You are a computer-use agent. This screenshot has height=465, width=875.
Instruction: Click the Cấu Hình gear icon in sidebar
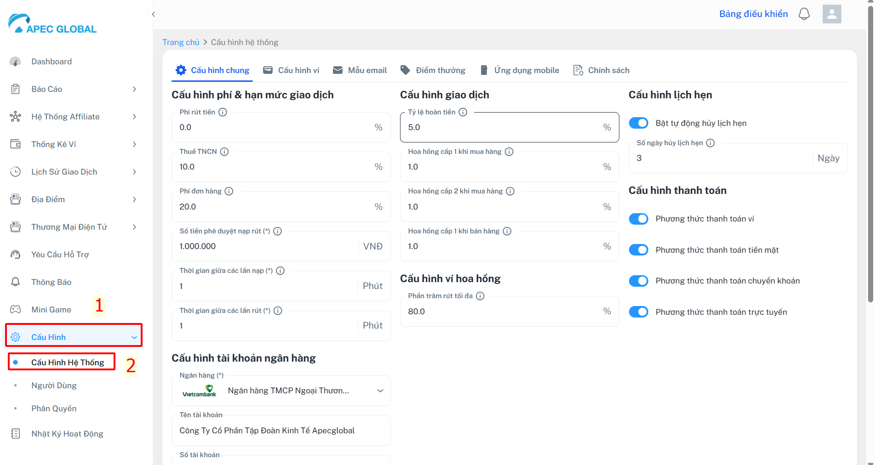tap(15, 337)
